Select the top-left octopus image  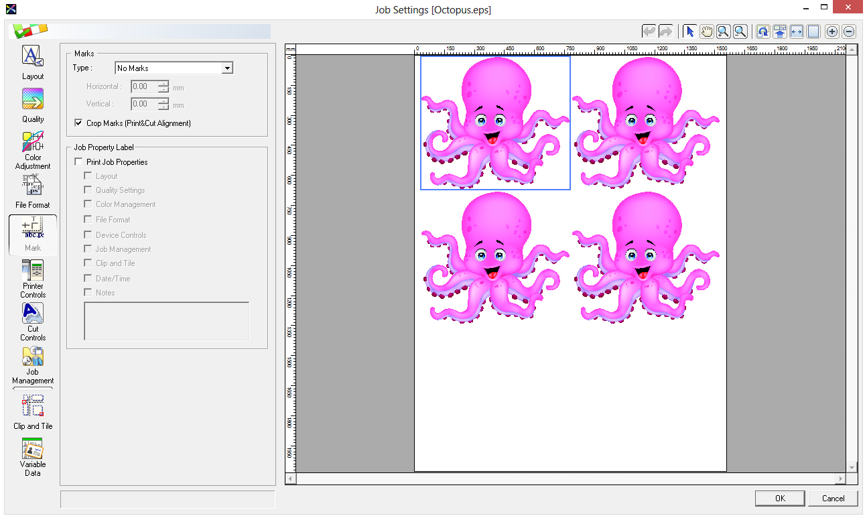click(495, 123)
